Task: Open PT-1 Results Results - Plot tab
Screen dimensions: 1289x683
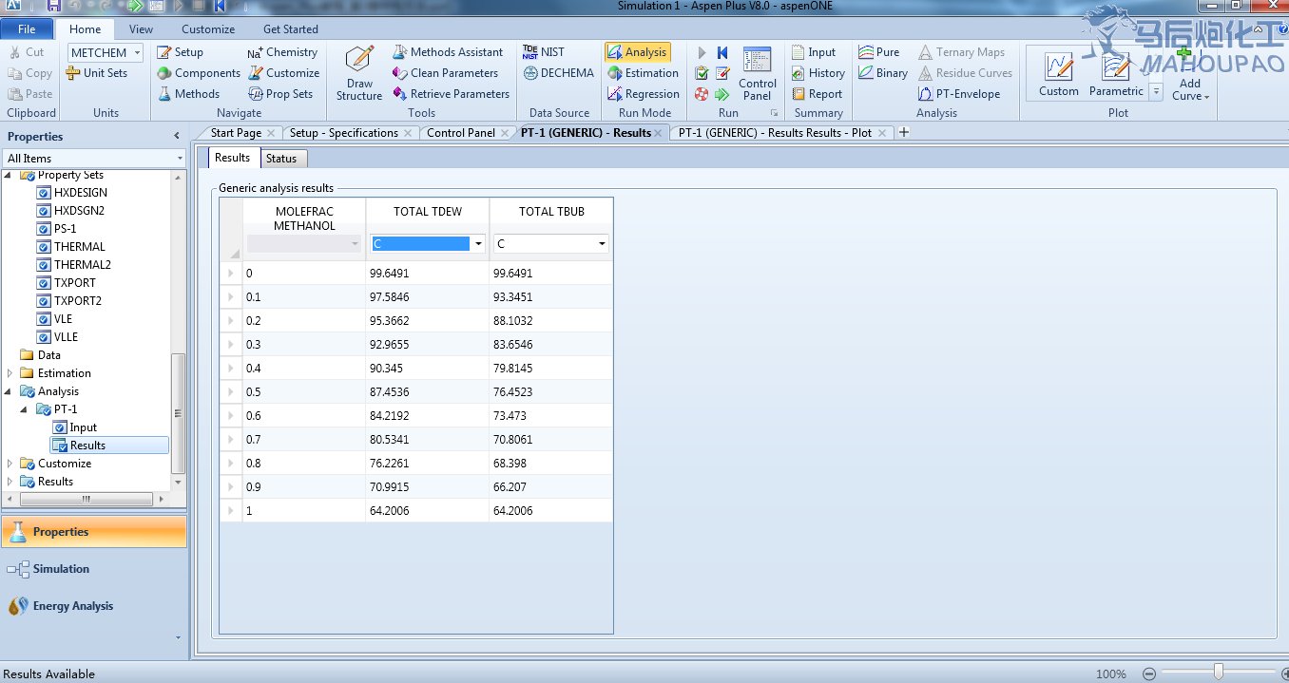Action: point(775,133)
